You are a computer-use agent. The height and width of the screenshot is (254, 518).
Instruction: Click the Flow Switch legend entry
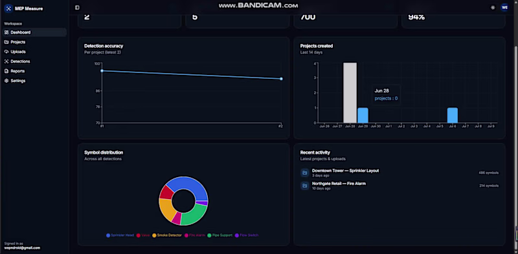pyautogui.click(x=247, y=235)
